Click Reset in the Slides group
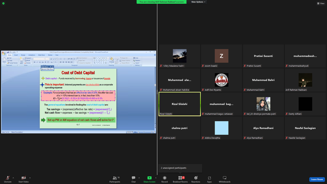Viewport: 327px width, 184px height. coord(27,60)
